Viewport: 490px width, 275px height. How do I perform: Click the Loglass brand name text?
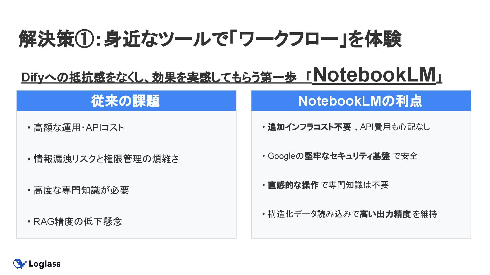[44, 264]
